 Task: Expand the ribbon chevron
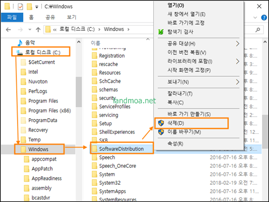255,18
